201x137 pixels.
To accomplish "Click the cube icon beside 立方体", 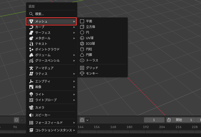I will point(82,27).
